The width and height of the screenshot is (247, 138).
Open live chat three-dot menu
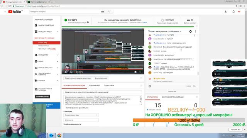point(196,31)
